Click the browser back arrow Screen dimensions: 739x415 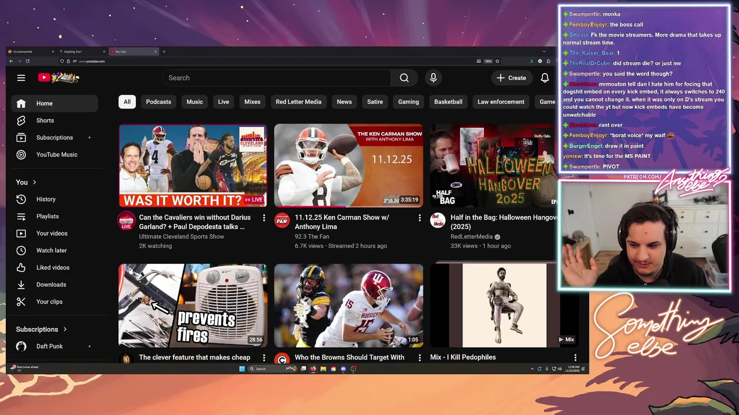point(11,61)
